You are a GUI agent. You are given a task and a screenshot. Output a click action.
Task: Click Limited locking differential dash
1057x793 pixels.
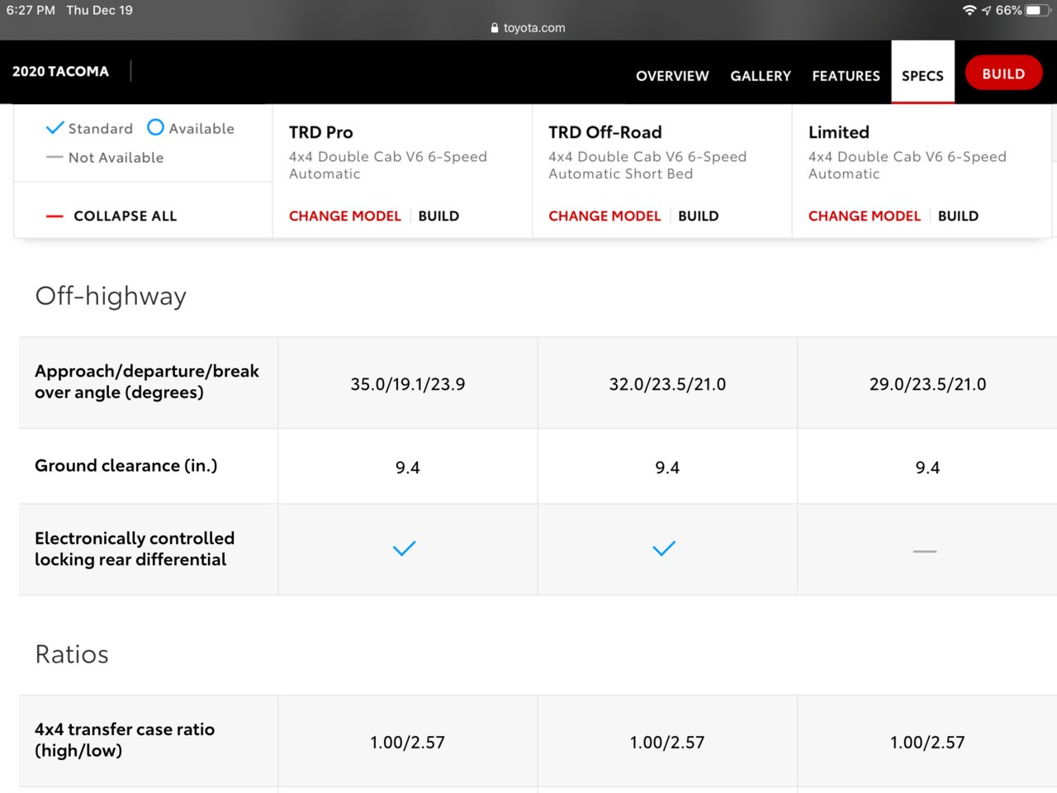tap(925, 551)
